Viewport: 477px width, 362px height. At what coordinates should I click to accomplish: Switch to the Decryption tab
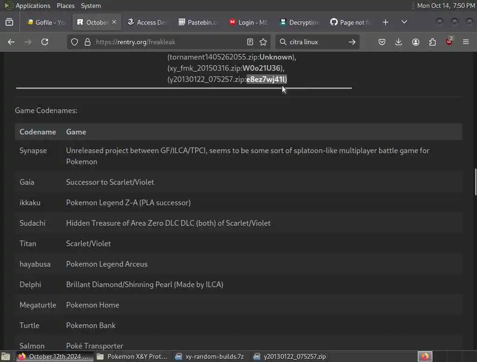tap(300, 22)
